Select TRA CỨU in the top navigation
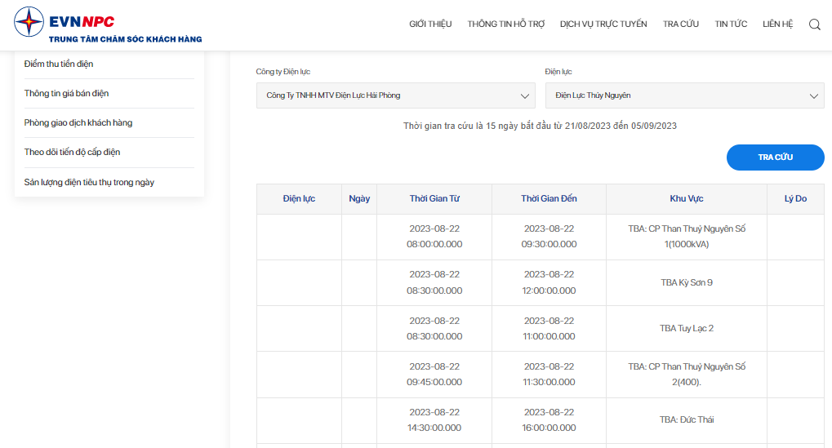832x448 pixels. pos(681,24)
